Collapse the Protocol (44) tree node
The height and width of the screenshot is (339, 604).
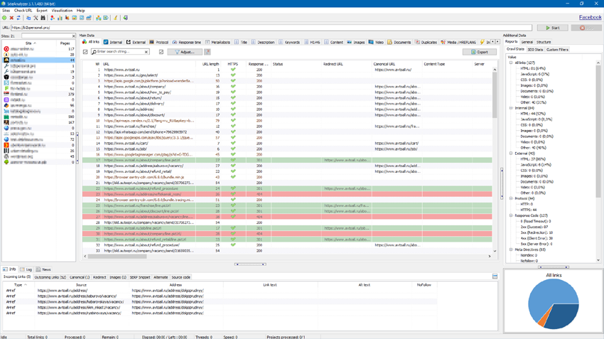(511, 198)
